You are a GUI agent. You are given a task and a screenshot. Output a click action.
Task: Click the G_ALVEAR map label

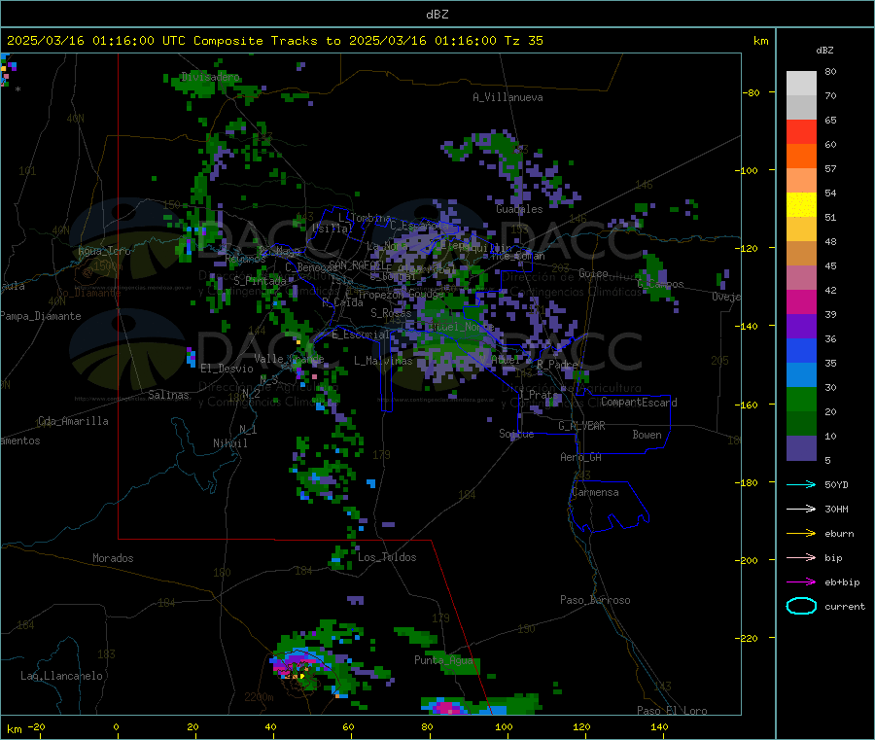click(x=581, y=426)
